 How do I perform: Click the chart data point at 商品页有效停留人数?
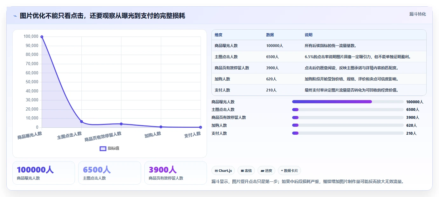[121, 124]
